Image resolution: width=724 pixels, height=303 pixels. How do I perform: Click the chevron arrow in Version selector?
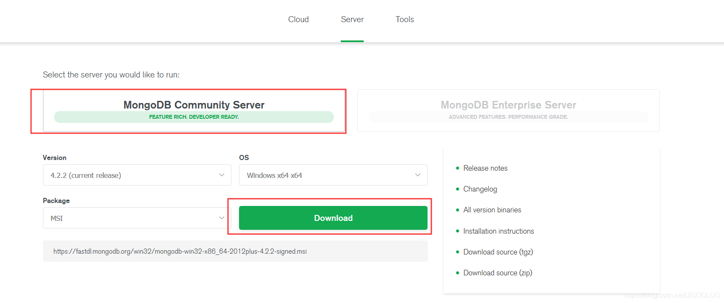tap(222, 175)
